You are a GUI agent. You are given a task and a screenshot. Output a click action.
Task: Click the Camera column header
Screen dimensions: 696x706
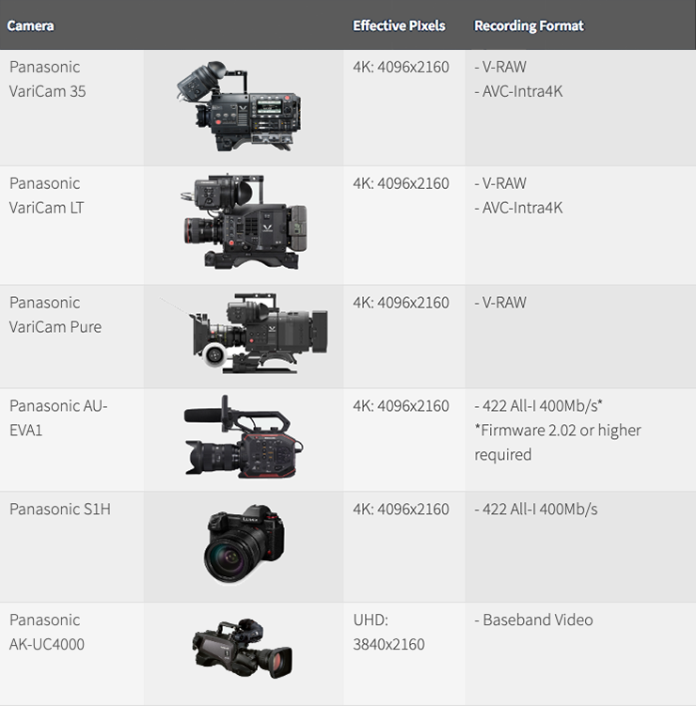click(30, 25)
